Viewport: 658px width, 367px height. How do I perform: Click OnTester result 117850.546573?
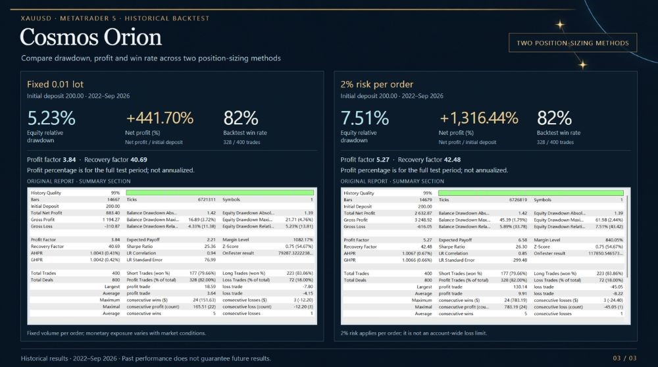point(605,253)
